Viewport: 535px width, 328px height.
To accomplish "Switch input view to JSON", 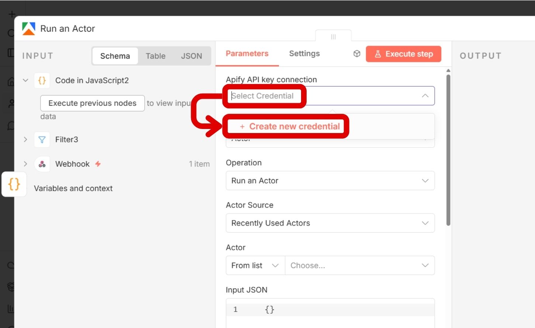I will click(x=191, y=56).
